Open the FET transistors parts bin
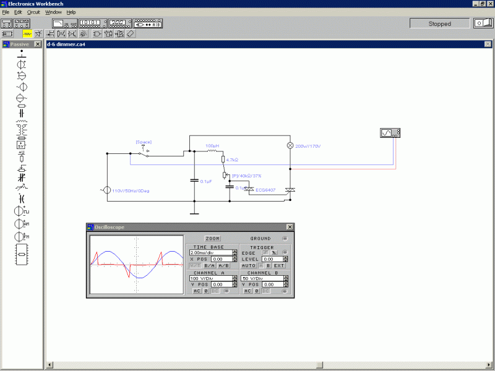The image size is (495, 371). (50, 33)
